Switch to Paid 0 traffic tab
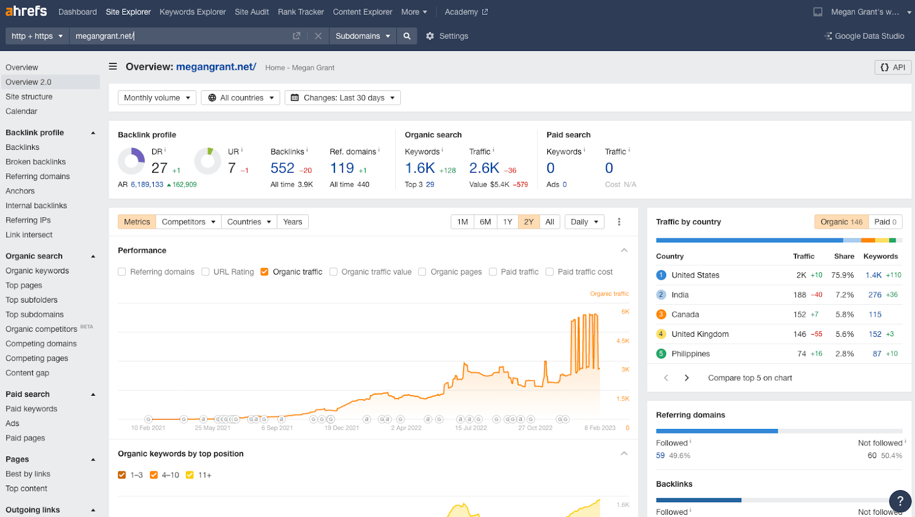Screen dimensions: 915x517 [885, 222]
